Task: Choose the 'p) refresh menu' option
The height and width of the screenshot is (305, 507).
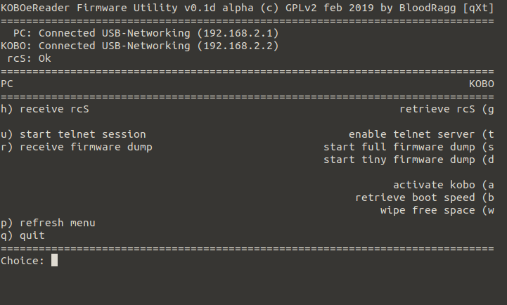Action: pyautogui.click(x=48, y=223)
